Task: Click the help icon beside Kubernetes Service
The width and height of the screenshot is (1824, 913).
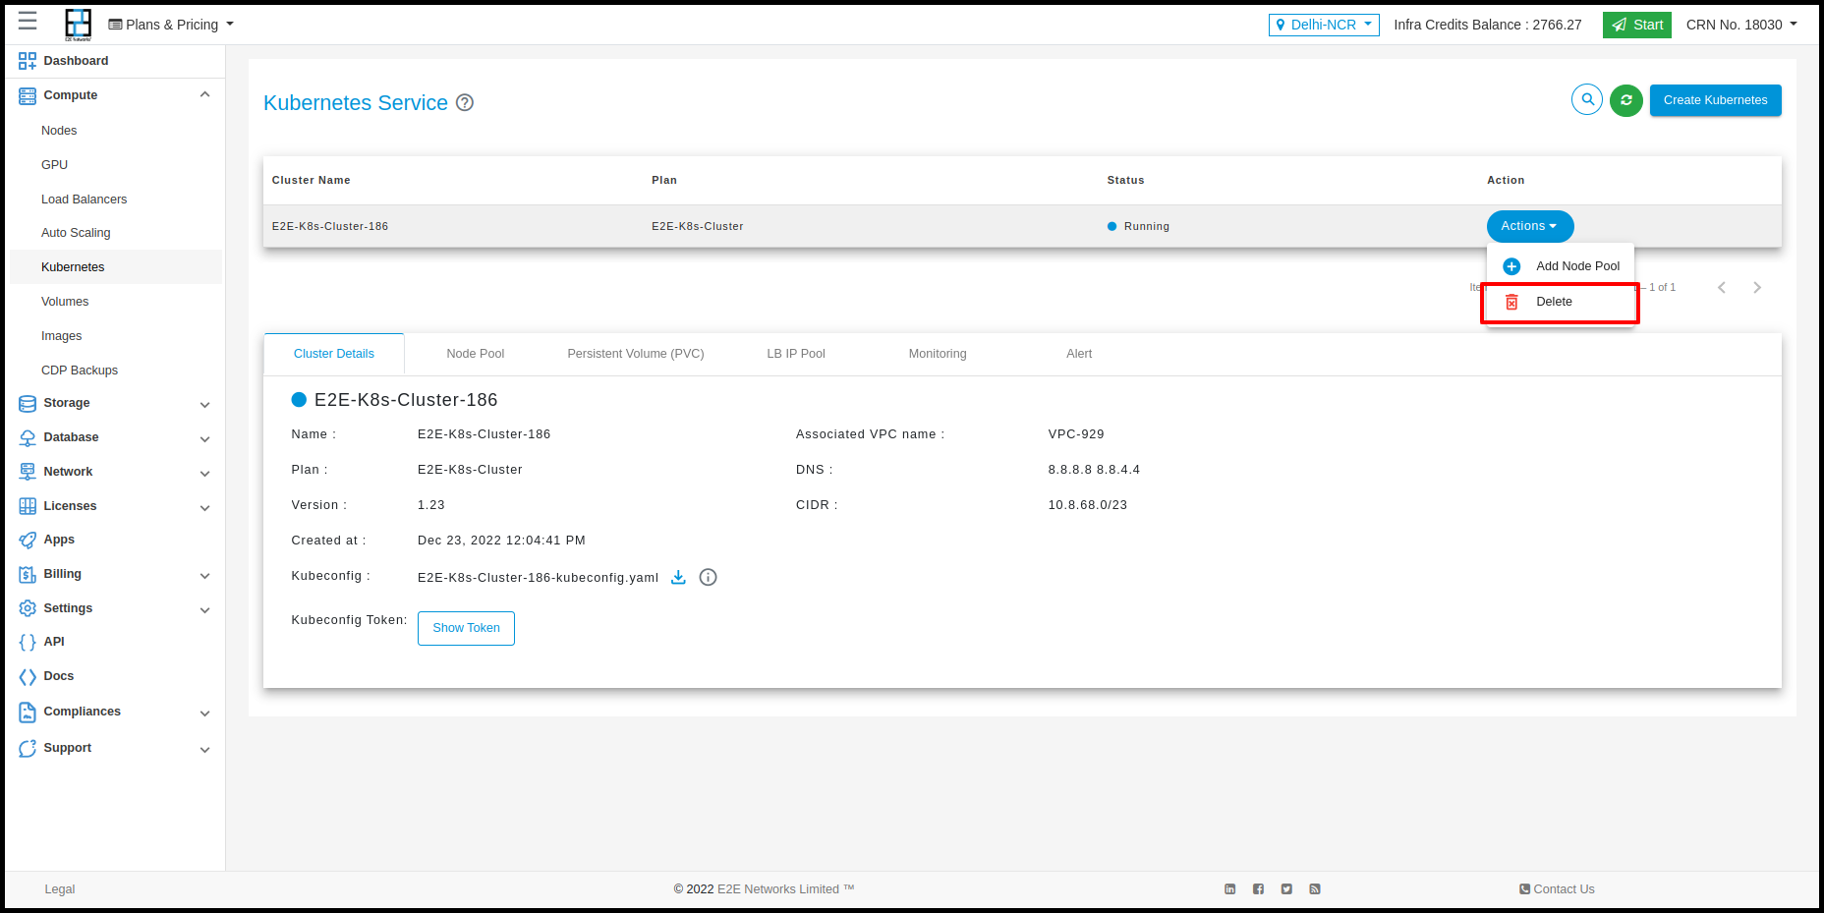Action: click(x=465, y=102)
